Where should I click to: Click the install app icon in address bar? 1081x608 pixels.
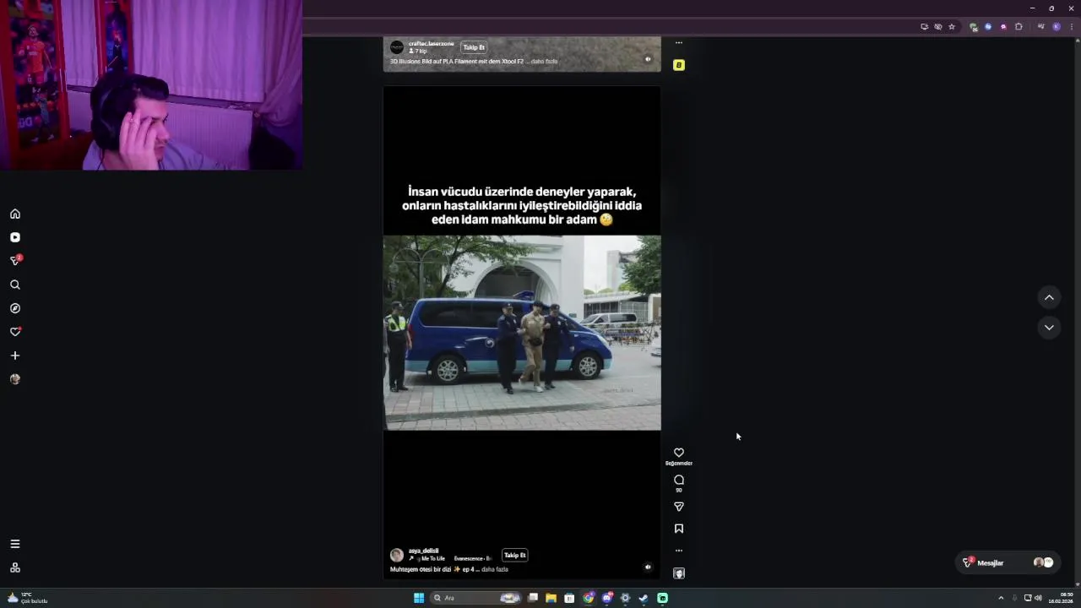point(924,26)
